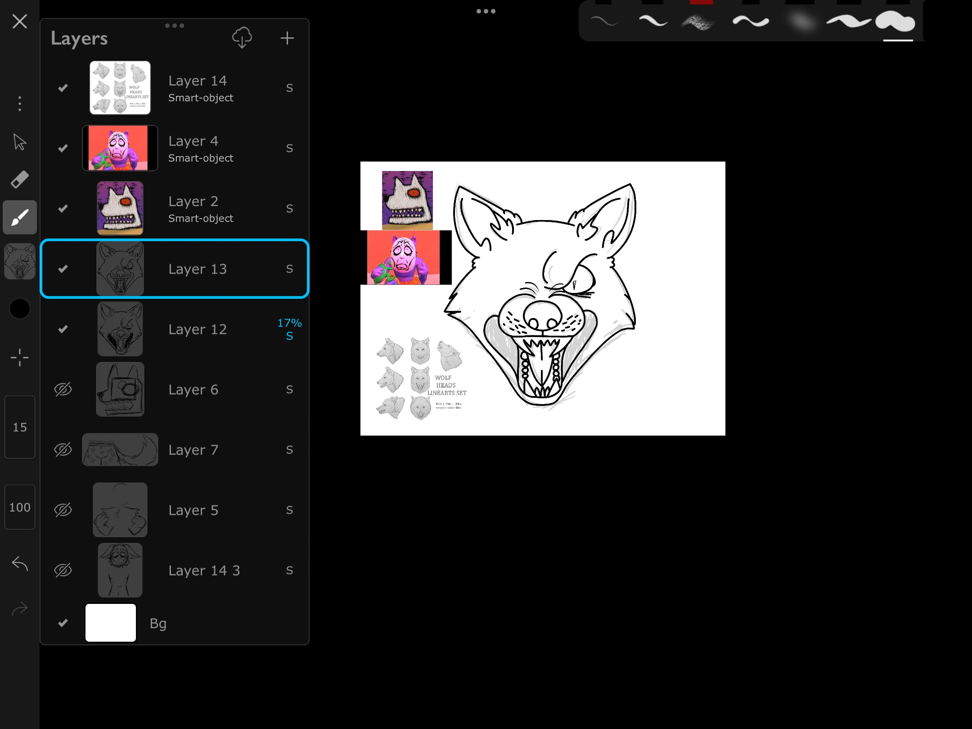The image size is (972, 729).
Task: Show hidden Layer 6
Action: click(x=63, y=389)
